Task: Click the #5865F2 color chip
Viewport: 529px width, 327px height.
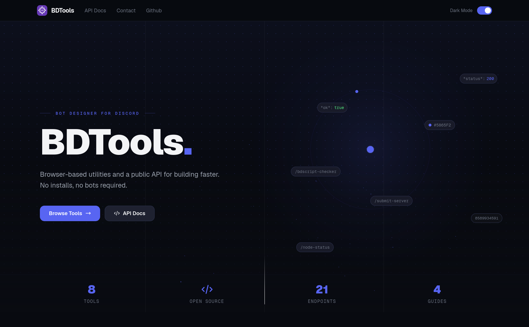Action: pos(440,125)
